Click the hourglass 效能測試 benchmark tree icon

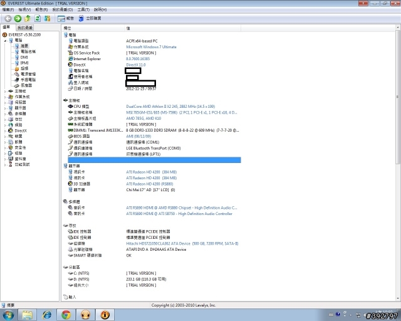(11, 164)
